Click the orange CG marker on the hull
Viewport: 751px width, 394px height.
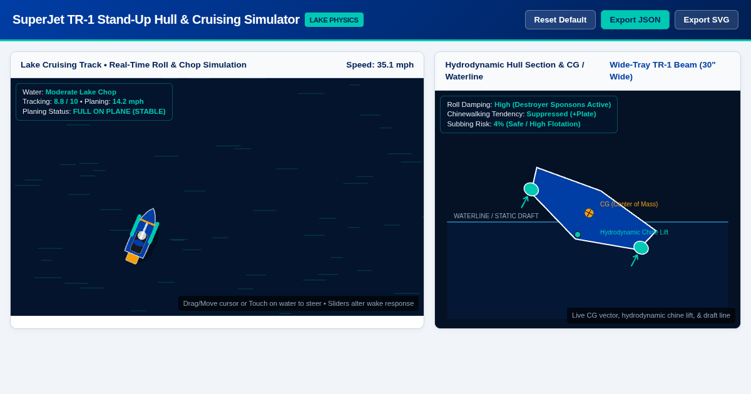tap(589, 213)
